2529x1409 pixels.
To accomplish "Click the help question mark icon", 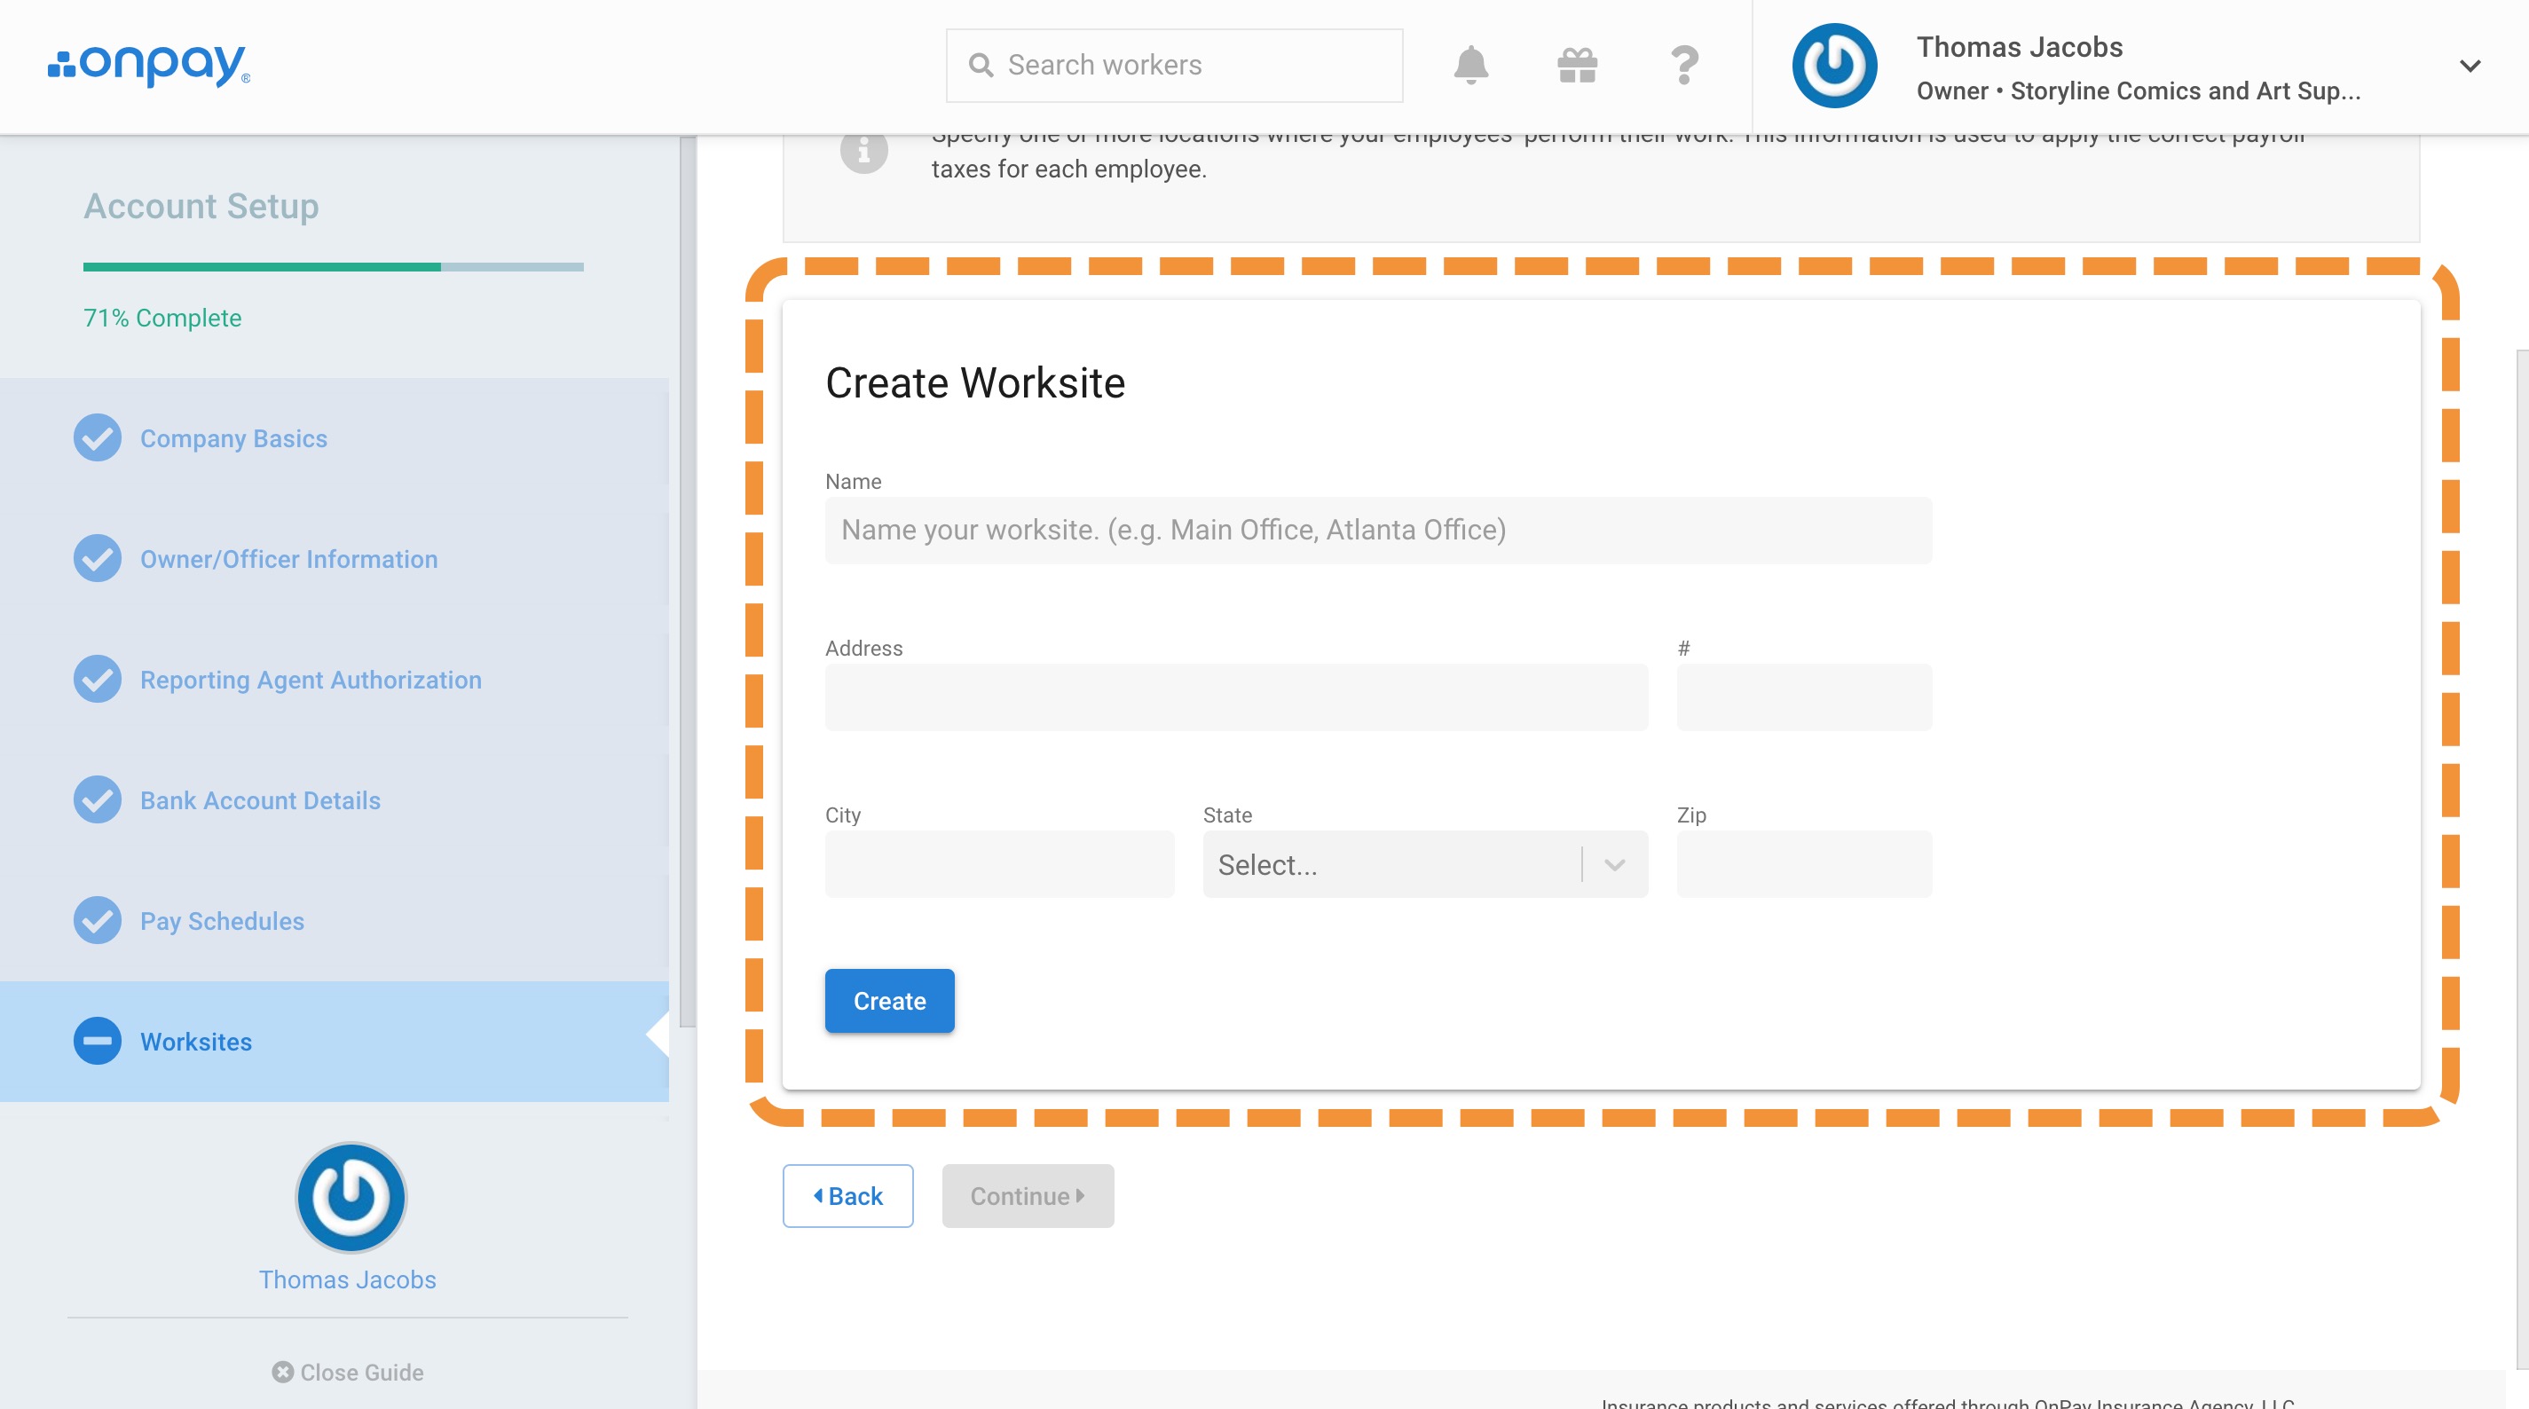I will coord(1683,65).
